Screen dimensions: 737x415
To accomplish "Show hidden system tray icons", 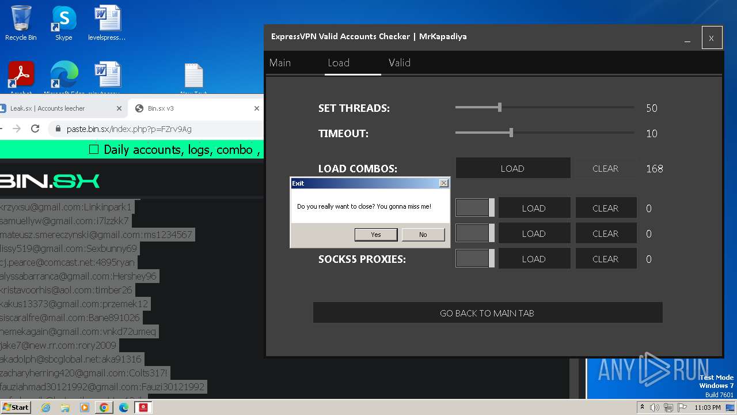I will coord(643,408).
